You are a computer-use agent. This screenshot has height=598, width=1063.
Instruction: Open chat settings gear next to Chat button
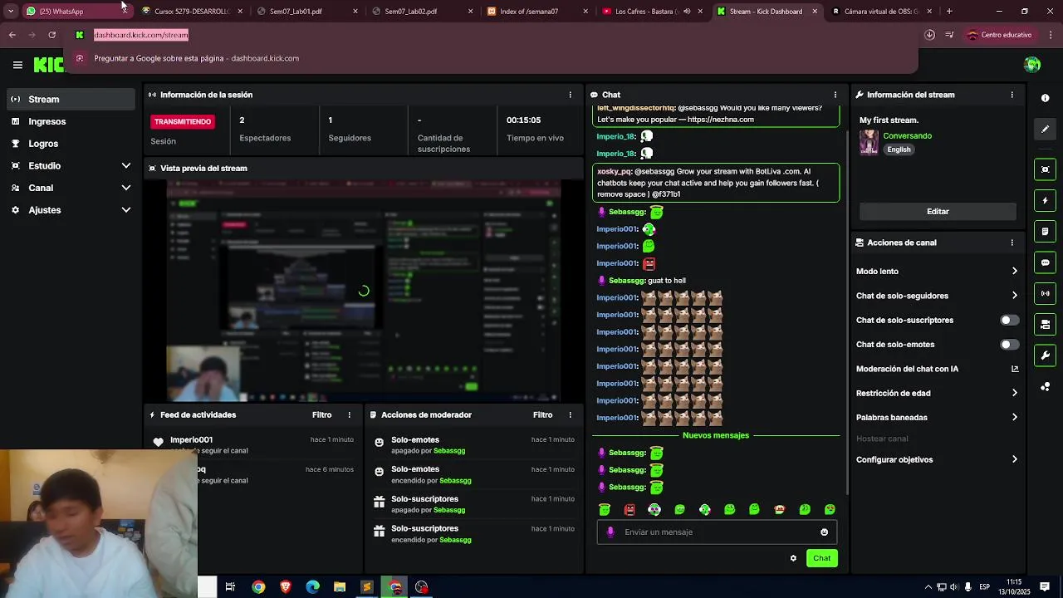(x=793, y=558)
